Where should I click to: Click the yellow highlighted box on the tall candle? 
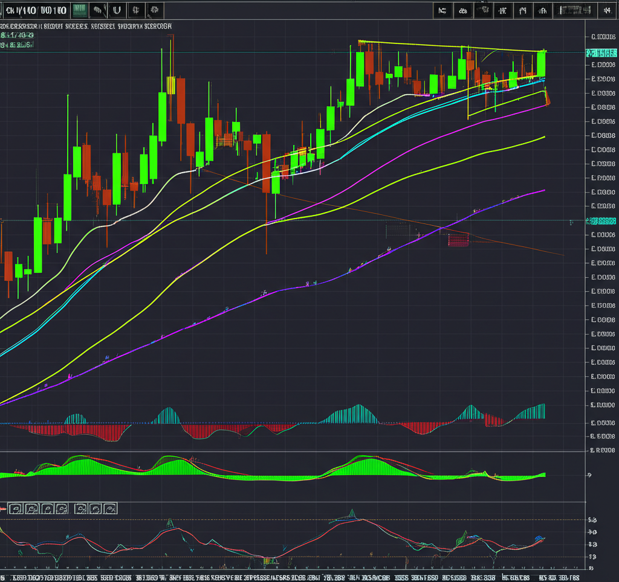click(170, 85)
